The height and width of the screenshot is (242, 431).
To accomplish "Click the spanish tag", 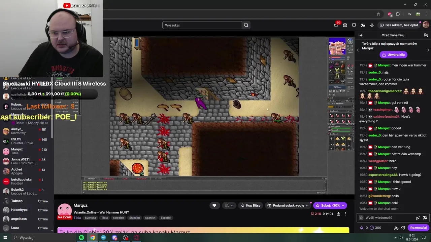I will click(150, 218).
